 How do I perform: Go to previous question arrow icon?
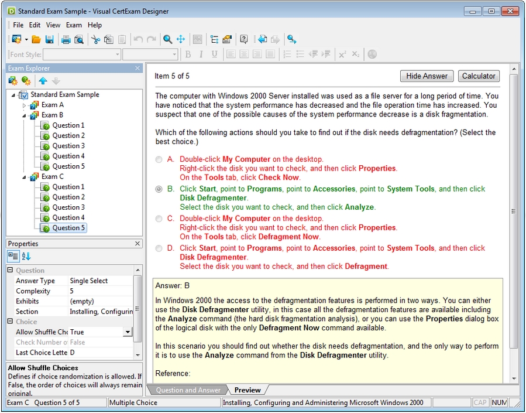[x=262, y=40]
